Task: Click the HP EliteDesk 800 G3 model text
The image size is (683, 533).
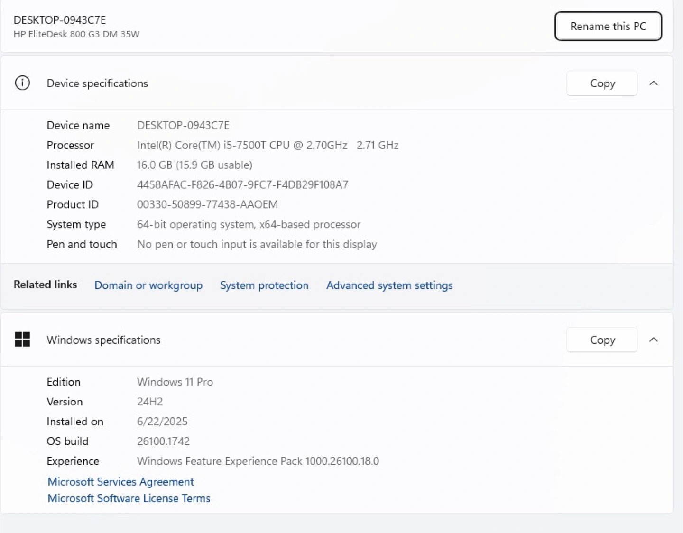Action: tap(77, 34)
